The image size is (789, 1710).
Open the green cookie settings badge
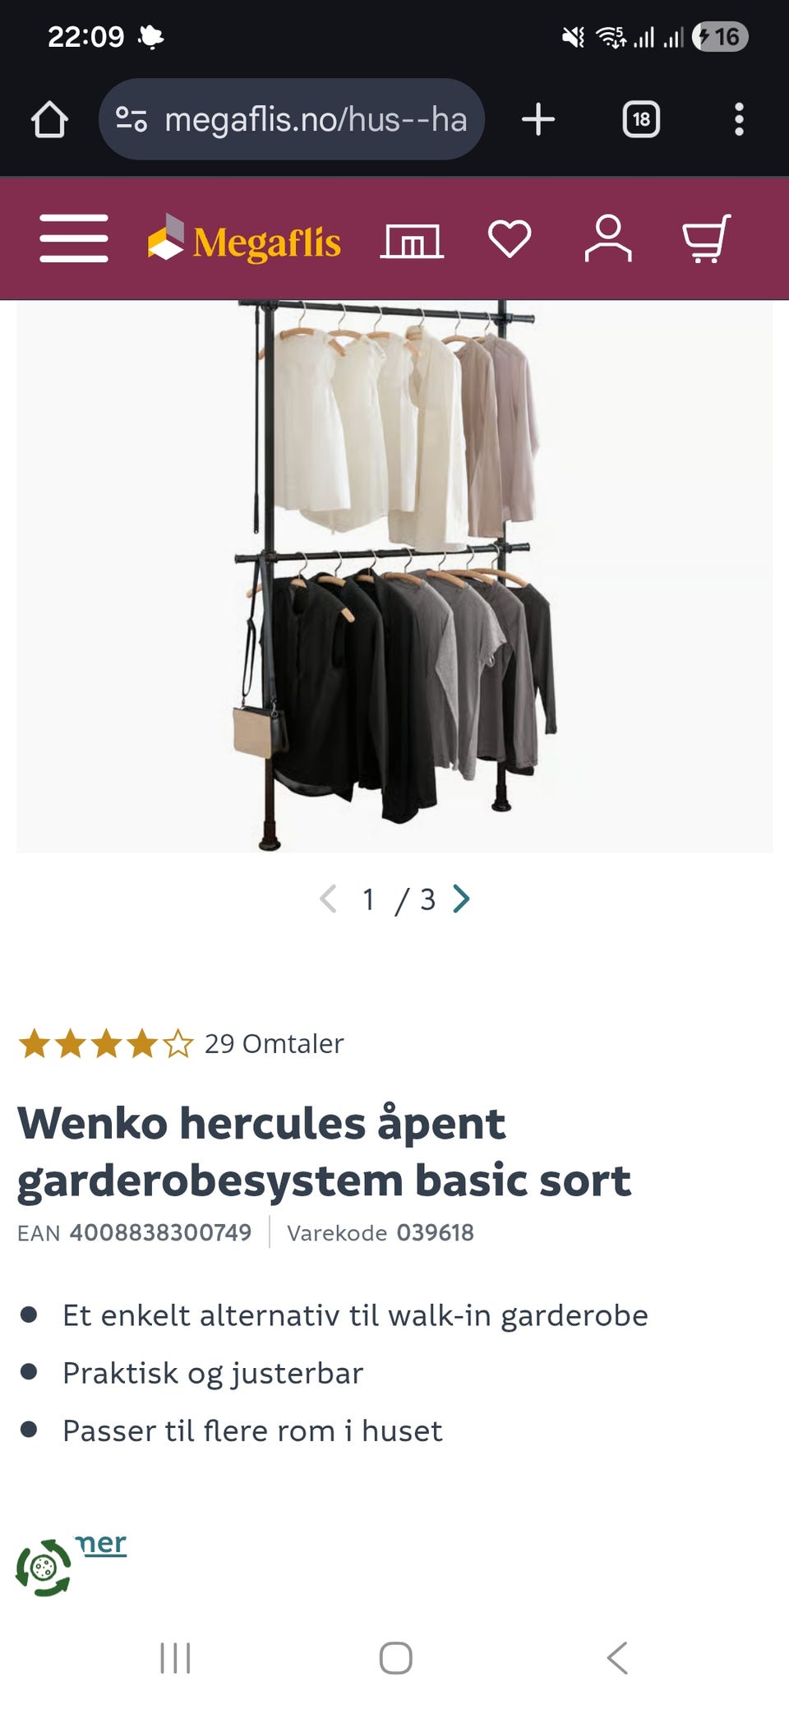coord(44,1568)
